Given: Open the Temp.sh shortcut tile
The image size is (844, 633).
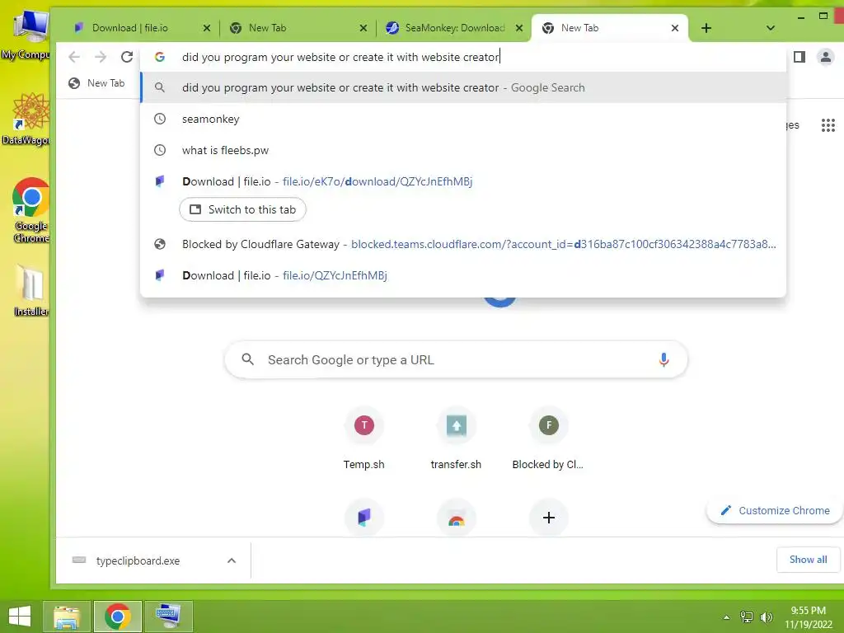Looking at the screenshot, I should (x=364, y=438).
